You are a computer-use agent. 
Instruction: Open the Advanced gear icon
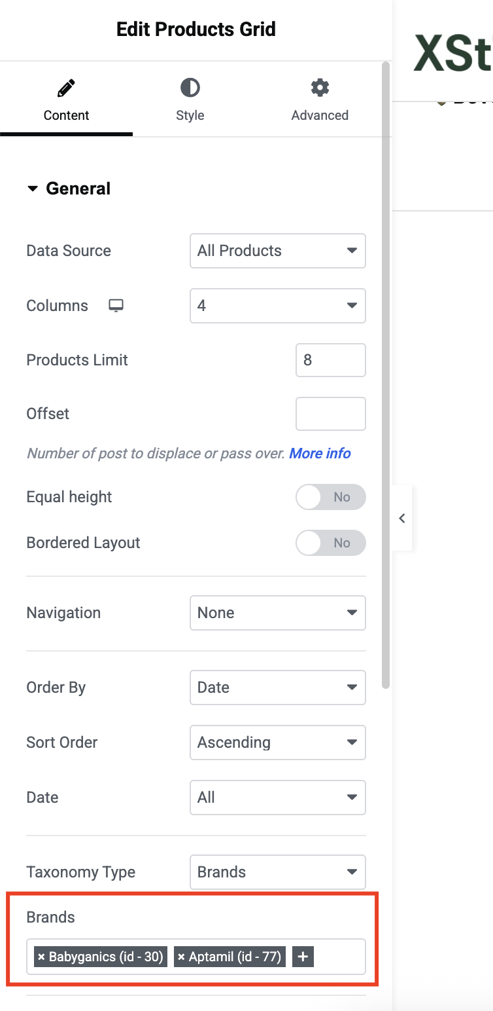[x=320, y=87]
